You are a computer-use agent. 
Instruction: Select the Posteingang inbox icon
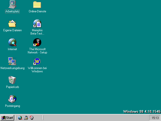[x=12, y=99]
